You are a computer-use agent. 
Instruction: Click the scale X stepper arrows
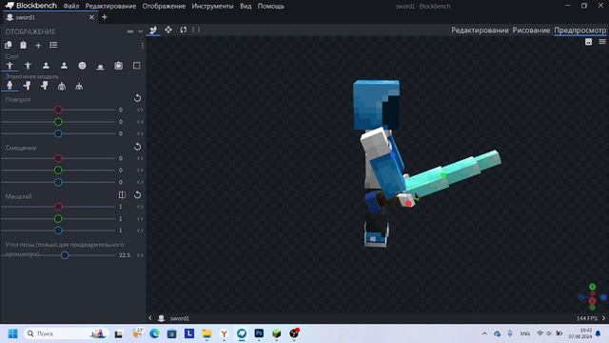(x=140, y=207)
